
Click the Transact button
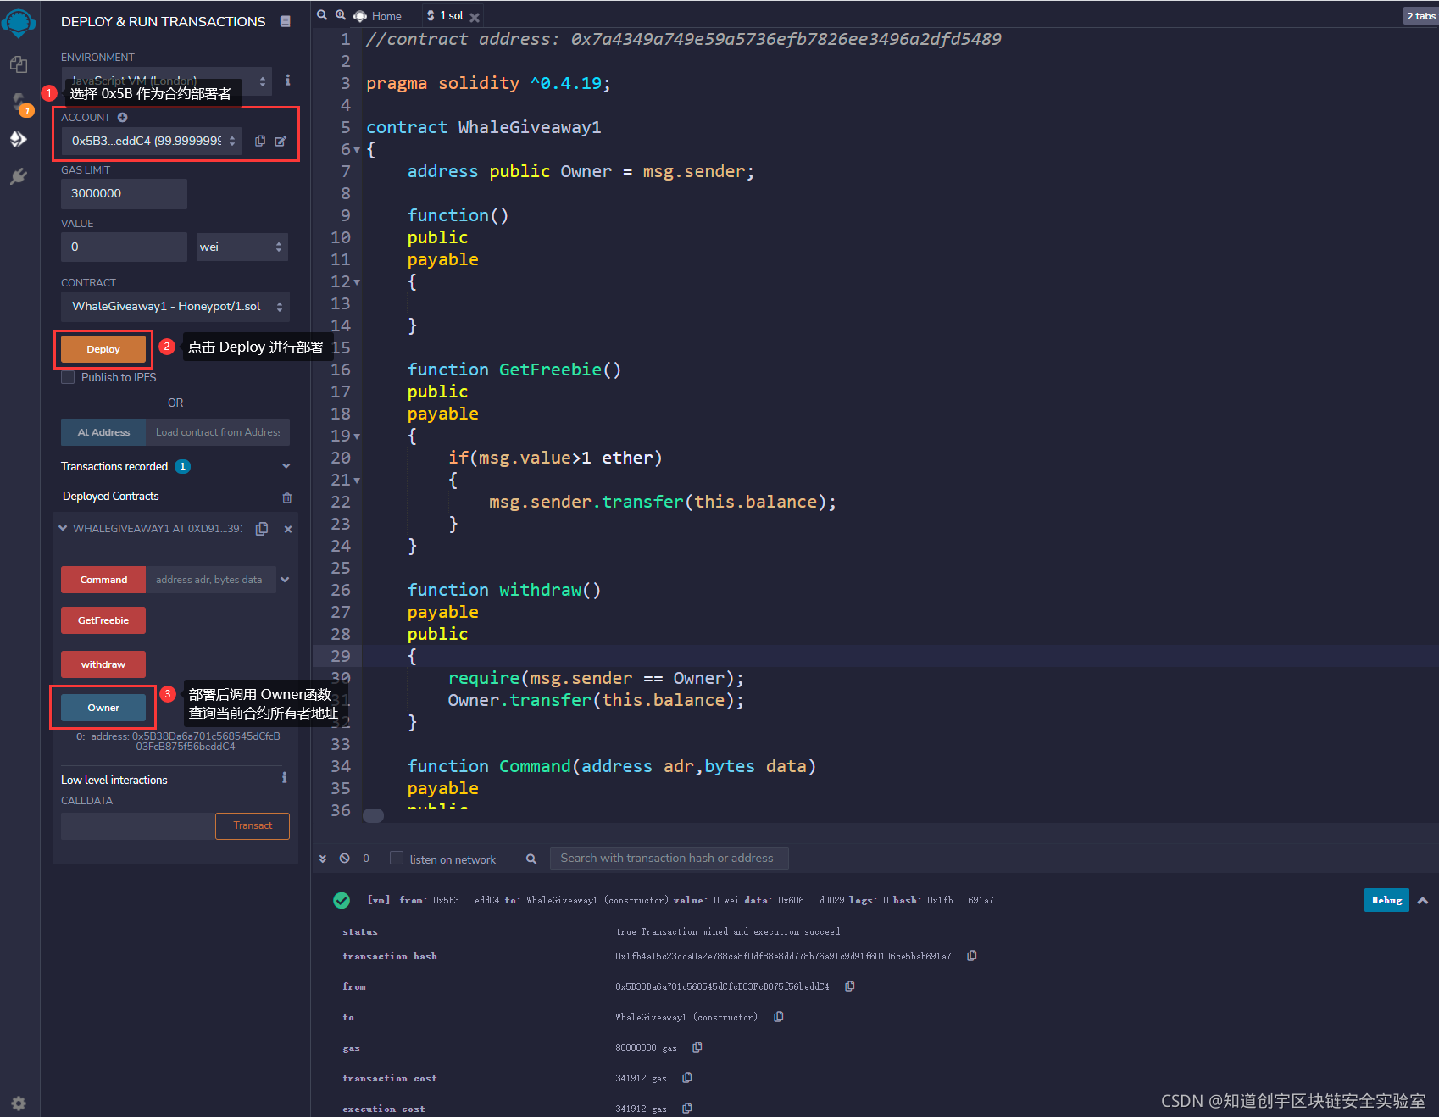click(253, 826)
